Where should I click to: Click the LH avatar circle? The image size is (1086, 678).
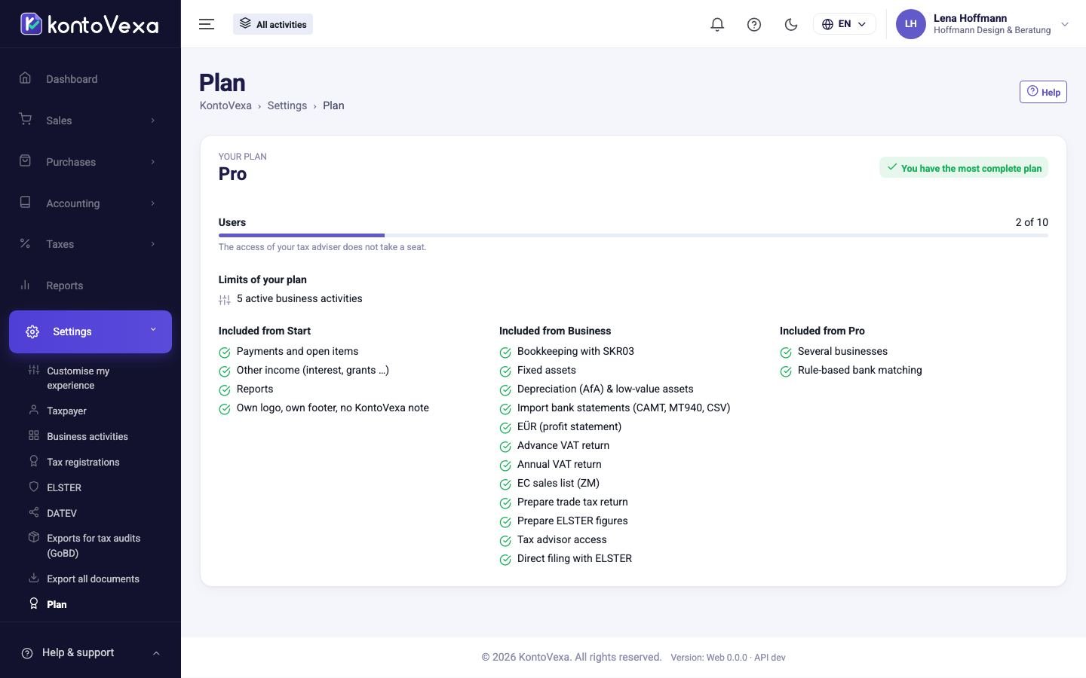[x=910, y=24]
